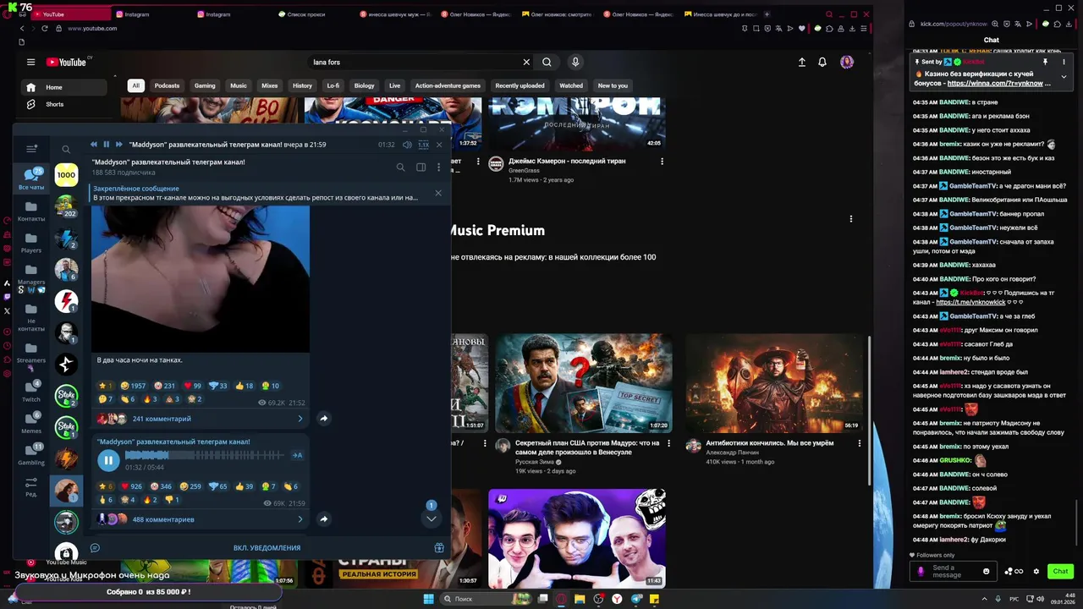The width and height of the screenshot is (1083, 609).
Task: Click the YouTube search magnifier button
Action: pyautogui.click(x=547, y=62)
